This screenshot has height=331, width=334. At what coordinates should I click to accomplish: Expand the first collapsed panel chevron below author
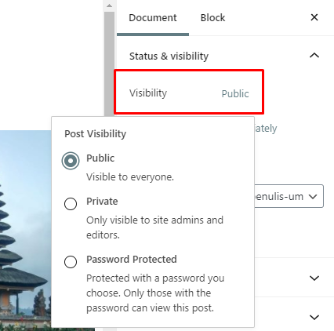(314, 278)
